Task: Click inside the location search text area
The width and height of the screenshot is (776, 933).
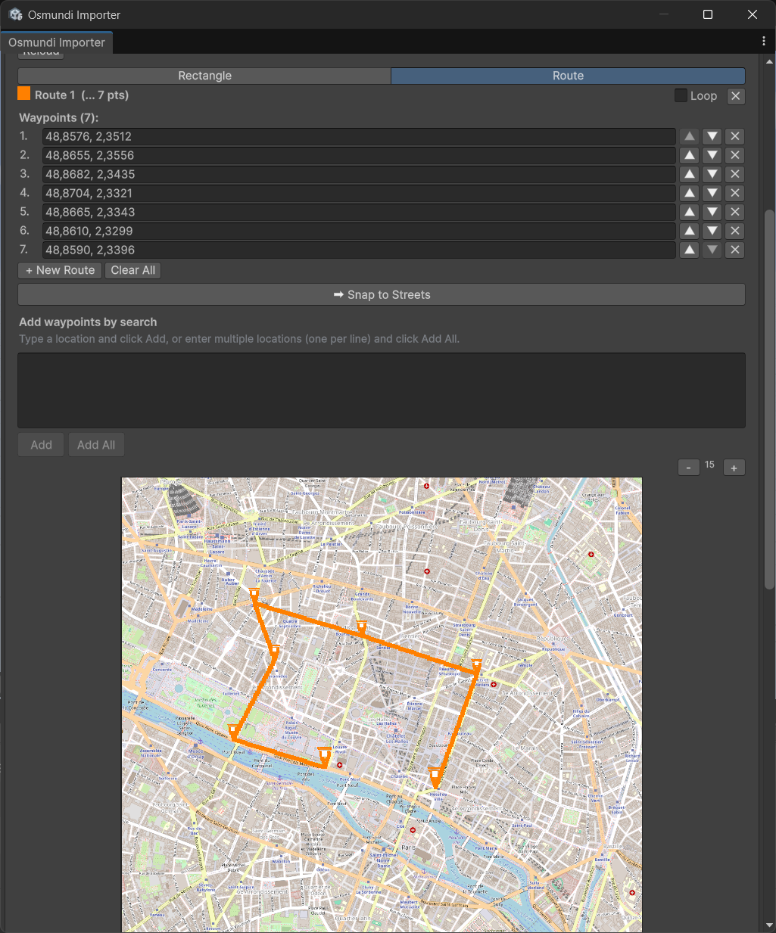Action: (x=382, y=390)
